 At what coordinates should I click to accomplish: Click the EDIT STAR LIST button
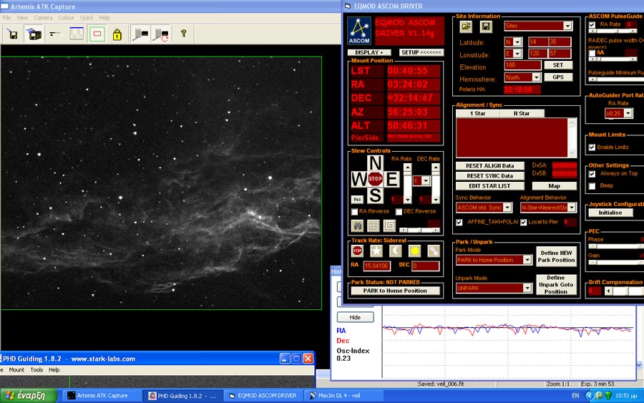click(x=490, y=185)
